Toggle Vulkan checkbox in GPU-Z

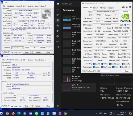pyautogui.click(x=94, y=67)
